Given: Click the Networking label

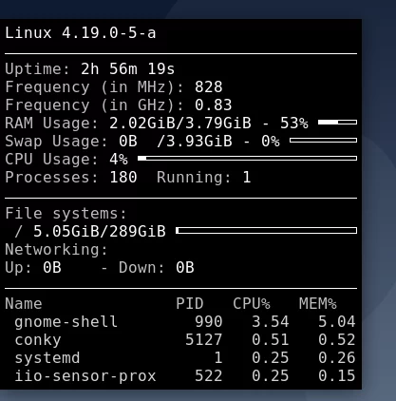Looking at the screenshot, I should click(57, 250).
